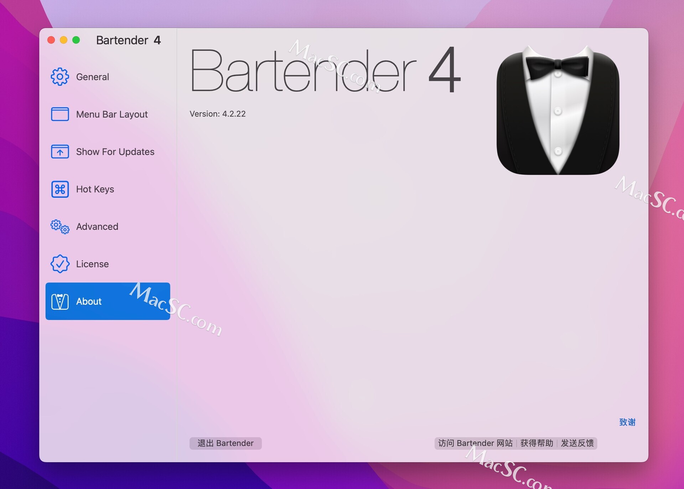Click the 退出 Bartender quit button
The width and height of the screenshot is (684, 489).
coord(226,443)
